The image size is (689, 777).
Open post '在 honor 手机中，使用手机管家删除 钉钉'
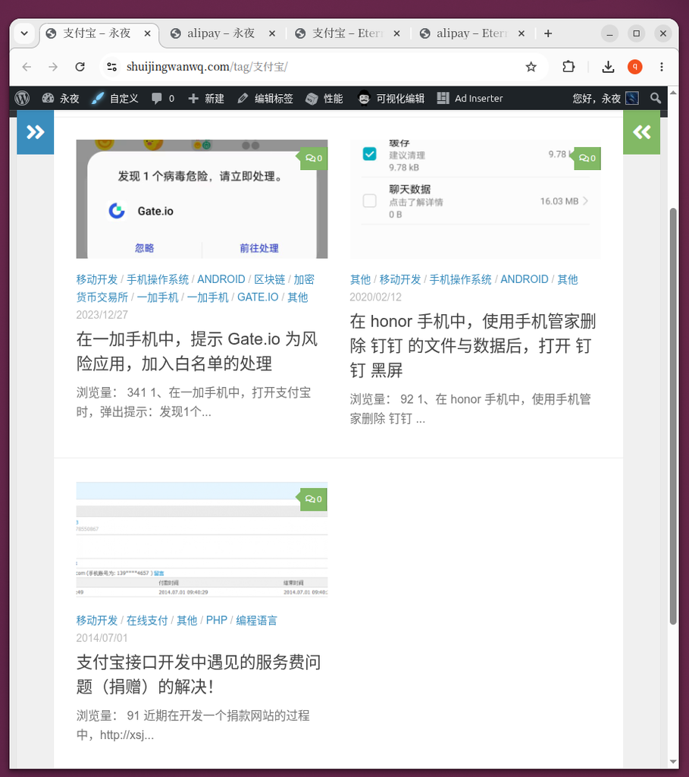pyautogui.click(x=473, y=345)
